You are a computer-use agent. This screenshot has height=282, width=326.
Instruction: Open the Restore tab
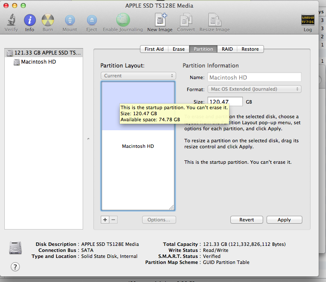250,49
